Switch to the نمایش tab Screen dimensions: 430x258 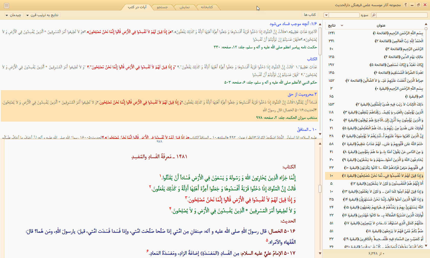[x=185, y=7]
